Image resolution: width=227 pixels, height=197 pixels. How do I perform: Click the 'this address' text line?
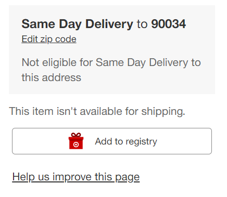(52, 77)
